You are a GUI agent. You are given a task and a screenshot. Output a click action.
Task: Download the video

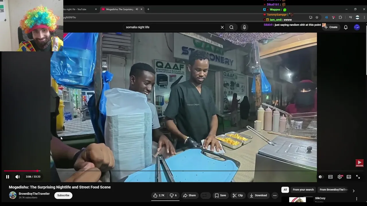[258, 195]
